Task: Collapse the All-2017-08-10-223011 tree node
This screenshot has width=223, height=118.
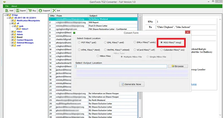Action: [x=8, y=18]
